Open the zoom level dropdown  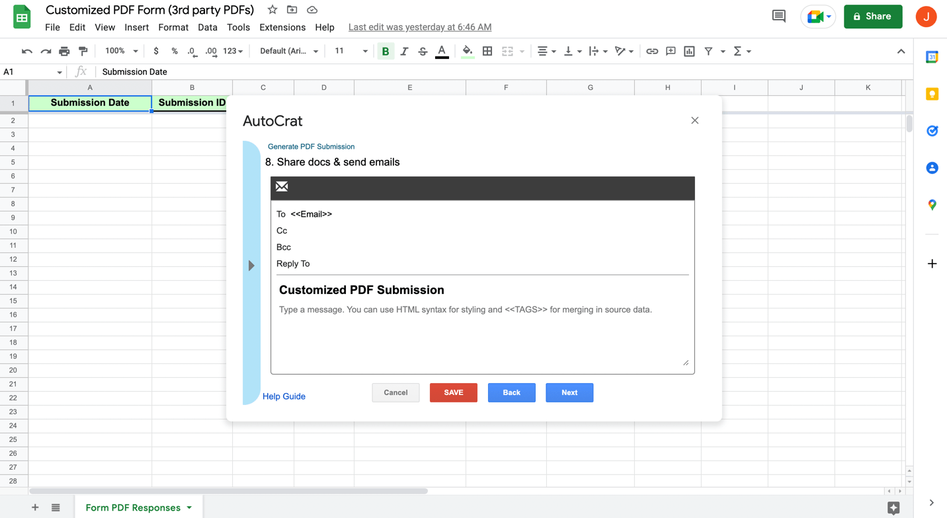(x=121, y=52)
